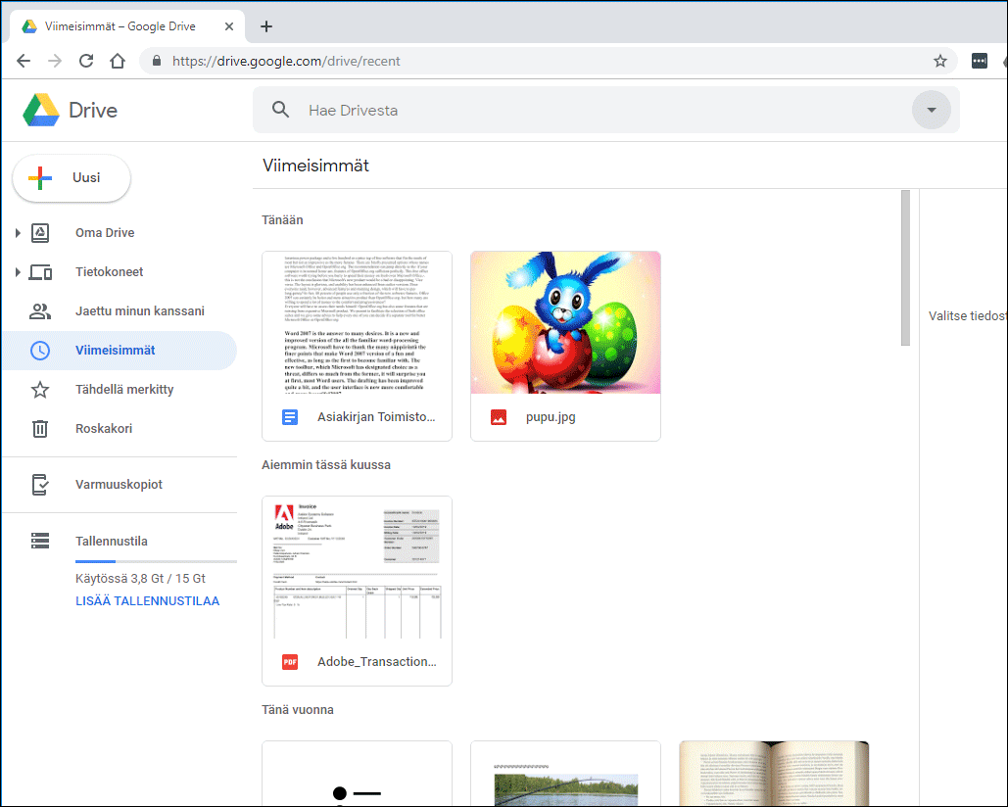
Task: Open the Google Drive home logo
Action: [69, 110]
